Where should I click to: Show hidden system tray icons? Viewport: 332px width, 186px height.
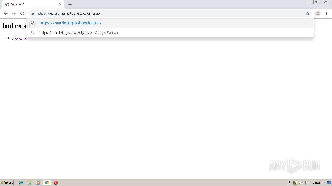pyautogui.click(x=289, y=183)
